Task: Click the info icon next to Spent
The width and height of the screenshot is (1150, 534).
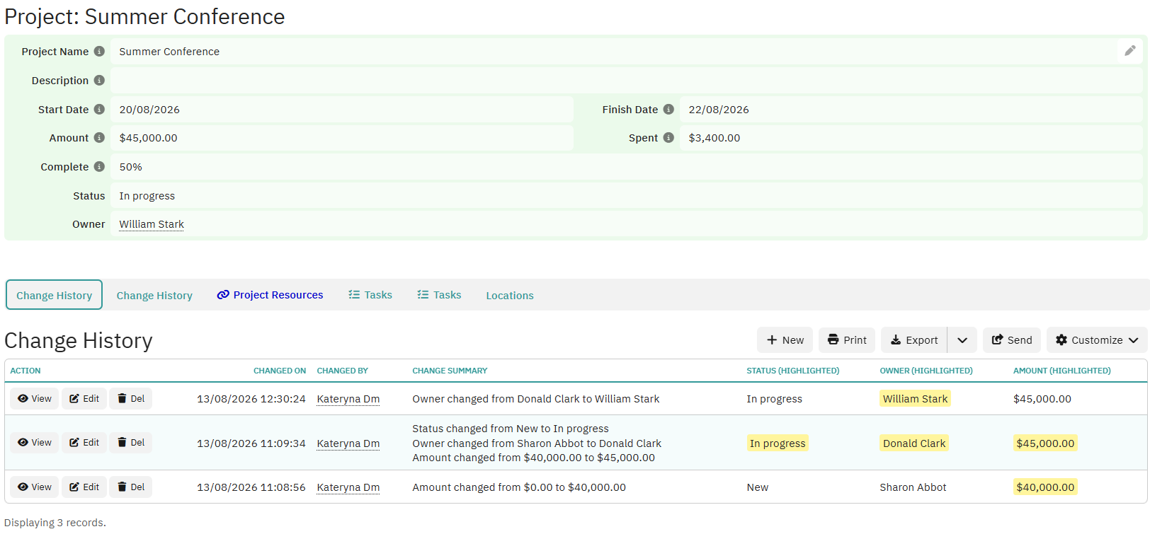Action: click(x=668, y=138)
